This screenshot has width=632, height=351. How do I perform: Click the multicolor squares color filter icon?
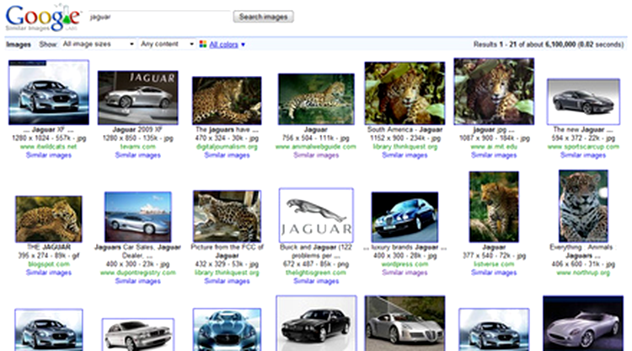tap(203, 44)
